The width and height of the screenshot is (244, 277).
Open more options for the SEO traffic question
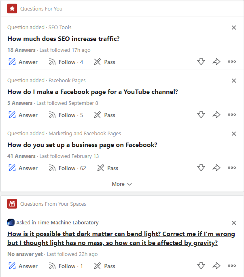pyautogui.click(x=231, y=62)
